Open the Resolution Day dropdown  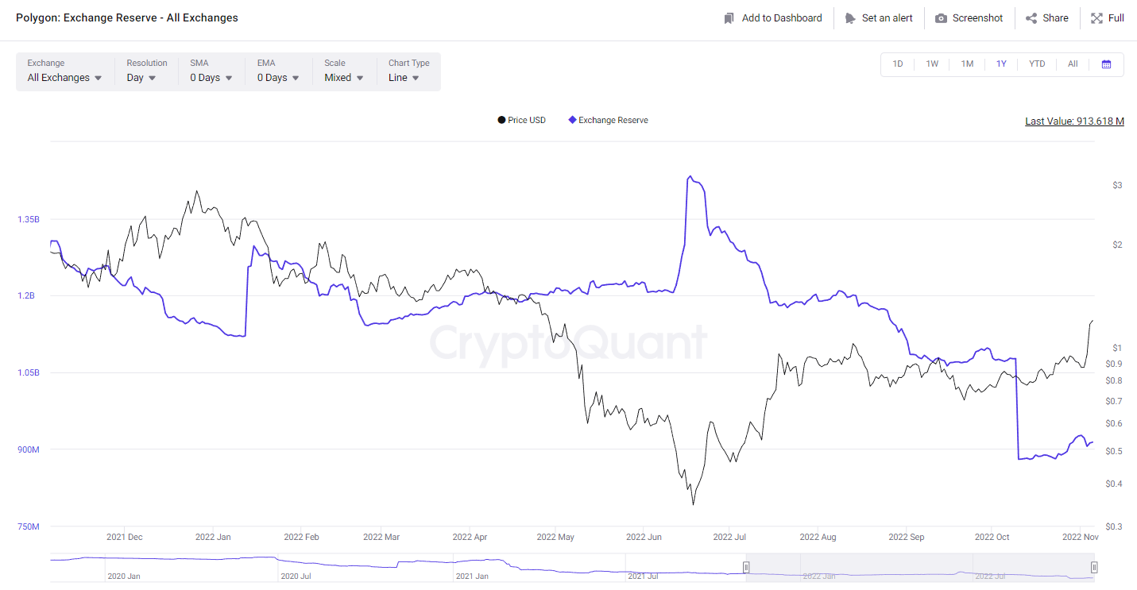pos(141,78)
